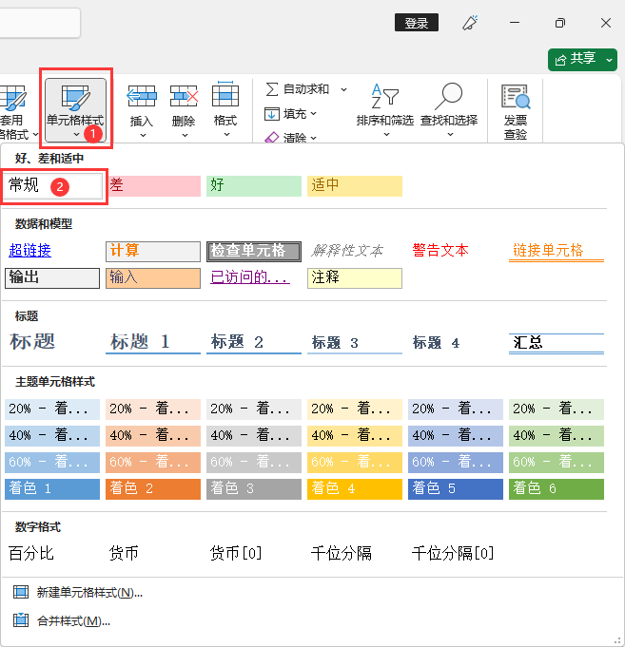Click the 发票查验 invoice check icon

[x=515, y=97]
